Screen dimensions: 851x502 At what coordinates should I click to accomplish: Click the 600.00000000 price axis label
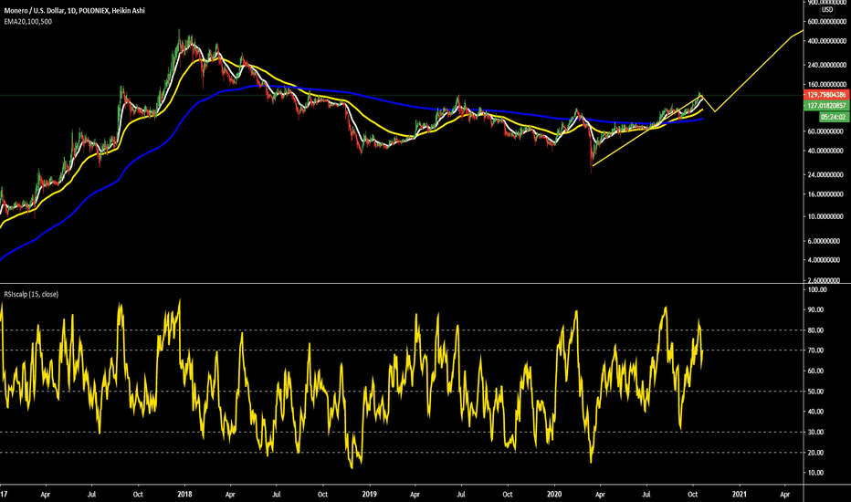(825, 22)
